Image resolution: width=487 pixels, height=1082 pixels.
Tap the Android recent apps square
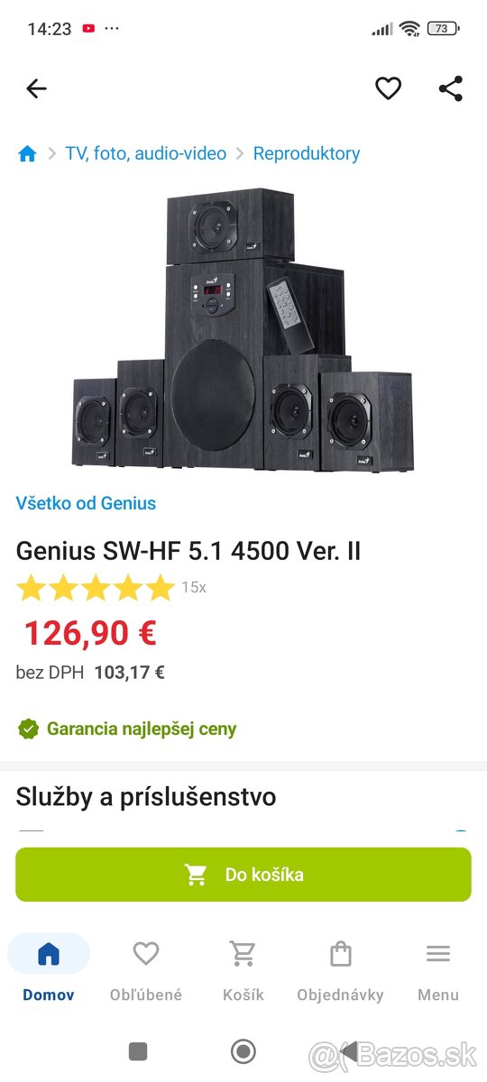pyautogui.click(x=138, y=1051)
